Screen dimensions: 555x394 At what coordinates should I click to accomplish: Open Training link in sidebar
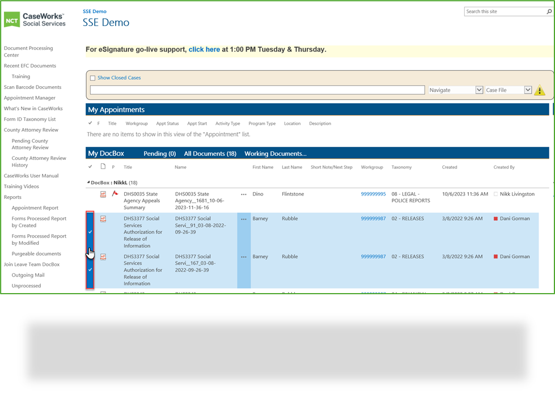coord(21,77)
